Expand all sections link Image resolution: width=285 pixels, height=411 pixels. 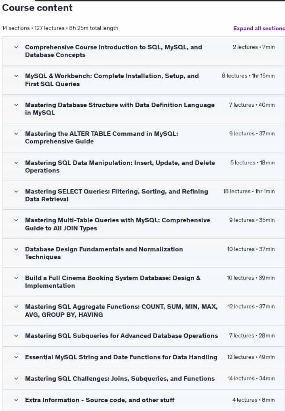259,28
